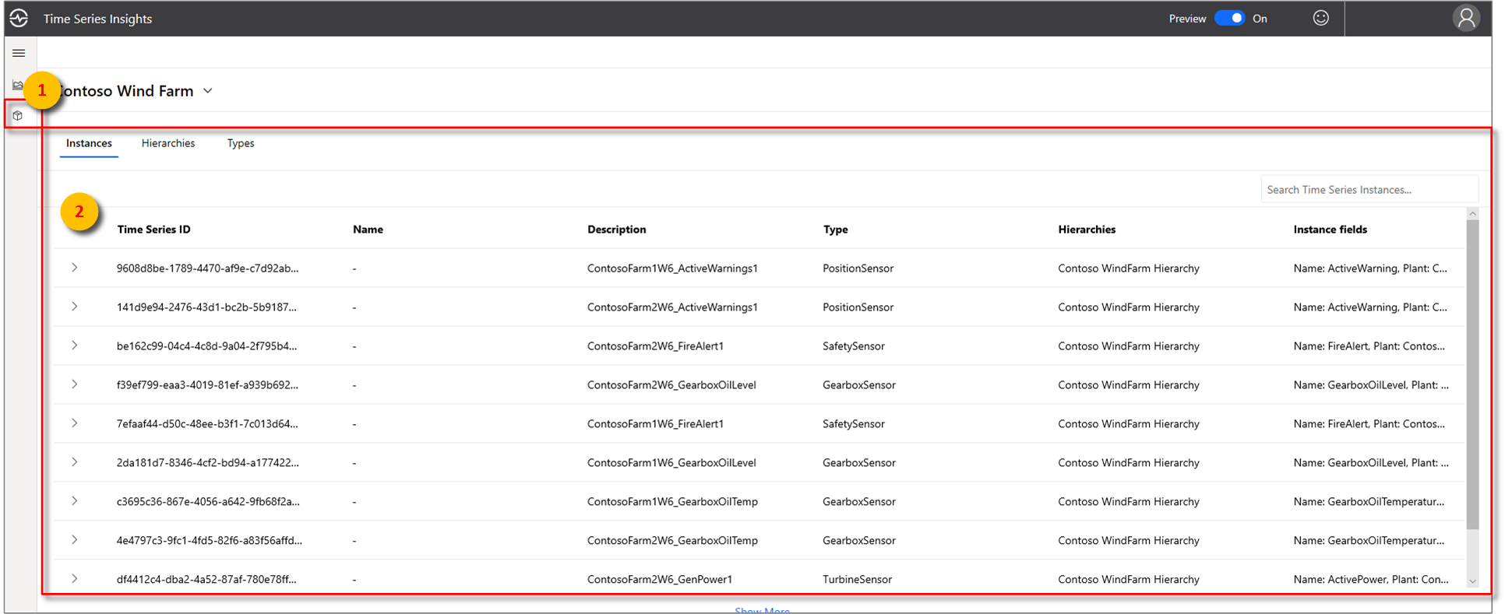The width and height of the screenshot is (1505, 614).
Task: Expand the ContosoFarm2W6_GenPower1 instance row
Action: (x=75, y=579)
